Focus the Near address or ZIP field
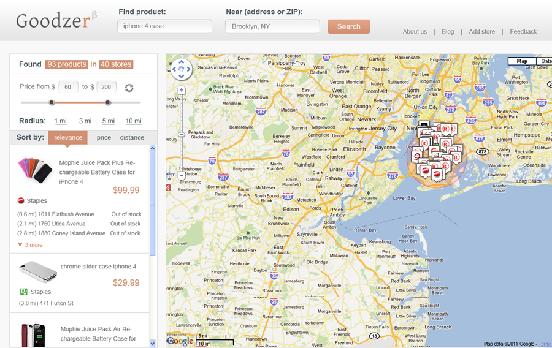552x348 pixels. click(272, 26)
